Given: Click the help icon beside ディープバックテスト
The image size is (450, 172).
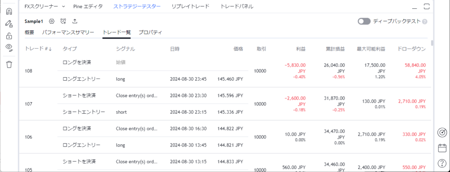Looking at the screenshot, I should [x=425, y=21].
